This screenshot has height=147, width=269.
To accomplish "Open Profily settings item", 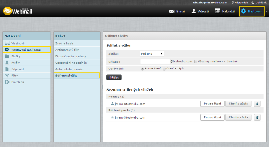I will click(x=27, y=63).
